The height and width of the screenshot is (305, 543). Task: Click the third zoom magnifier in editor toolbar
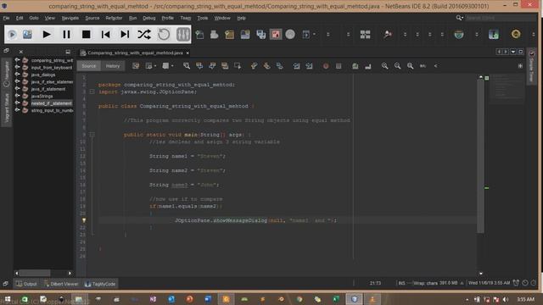411,66
